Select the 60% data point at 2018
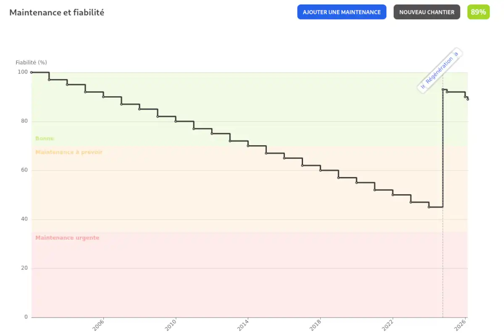The height and width of the screenshot is (336, 504). tap(320, 170)
